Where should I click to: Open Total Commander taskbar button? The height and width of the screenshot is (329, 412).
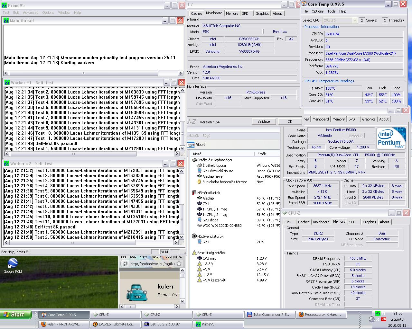(270, 315)
